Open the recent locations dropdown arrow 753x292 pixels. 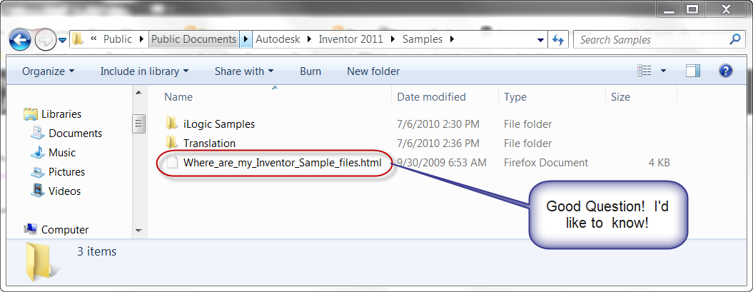click(x=63, y=40)
